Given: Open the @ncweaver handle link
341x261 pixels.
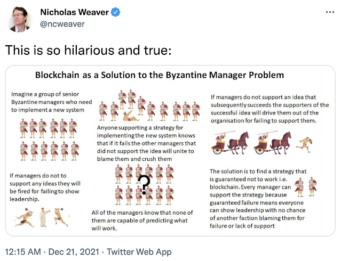Looking at the screenshot, I should tap(56, 23).
